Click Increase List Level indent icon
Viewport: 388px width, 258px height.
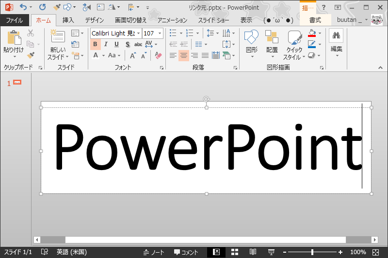point(184,44)
